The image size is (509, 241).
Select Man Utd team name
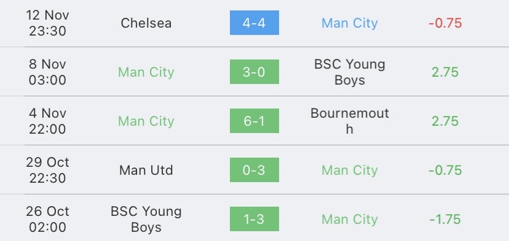tap(146, 170)
